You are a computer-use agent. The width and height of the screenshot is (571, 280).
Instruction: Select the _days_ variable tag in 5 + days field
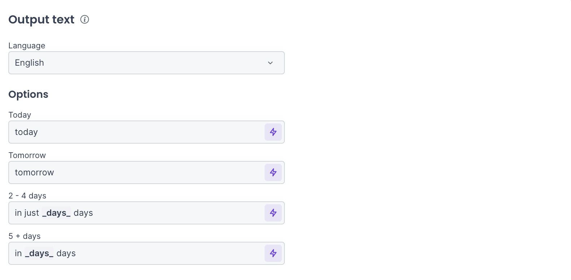[39, 253]
